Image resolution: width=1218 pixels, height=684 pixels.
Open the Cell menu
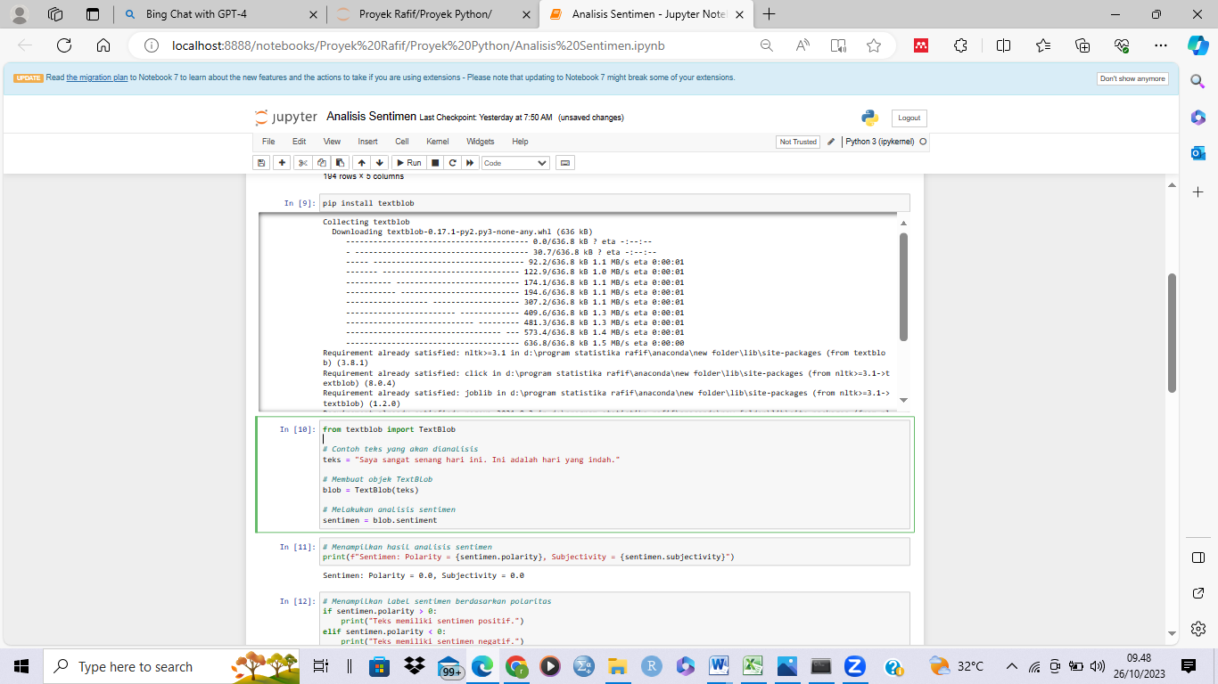402,142
